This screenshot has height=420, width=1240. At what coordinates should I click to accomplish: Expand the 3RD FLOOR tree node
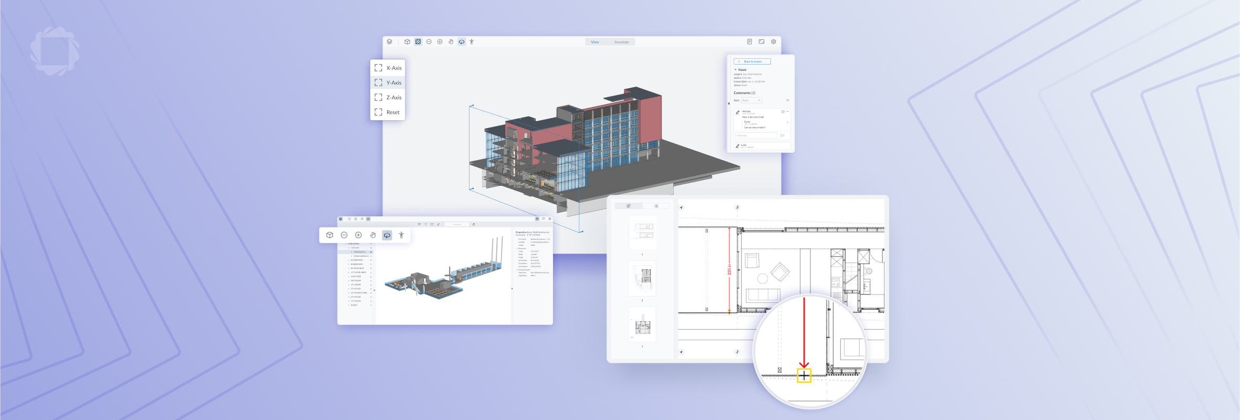tap(349, 280)
